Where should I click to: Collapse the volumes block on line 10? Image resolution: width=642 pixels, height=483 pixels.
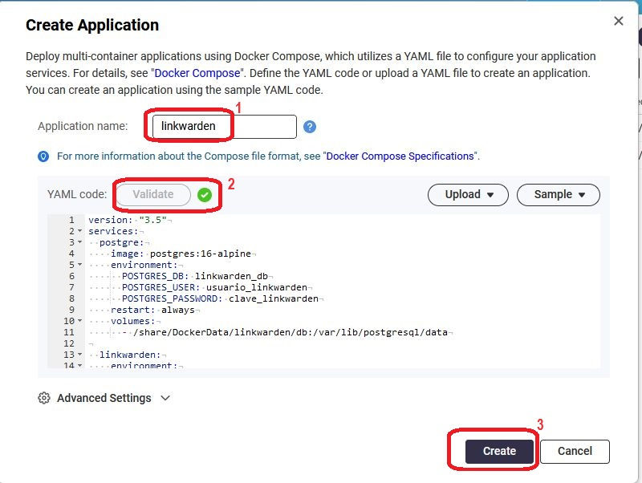click(79, 321)
